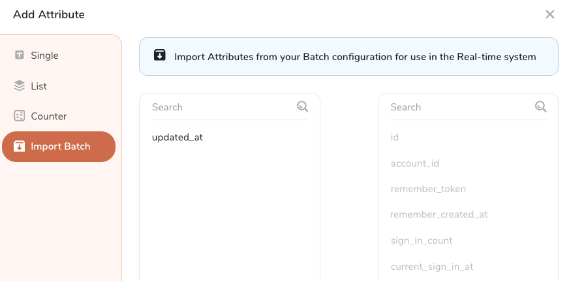Close the Add Attribute dialog
Image resolution: width=571 pixels, height=281 pixels.
pyautogui.click(x=549, y=14)
